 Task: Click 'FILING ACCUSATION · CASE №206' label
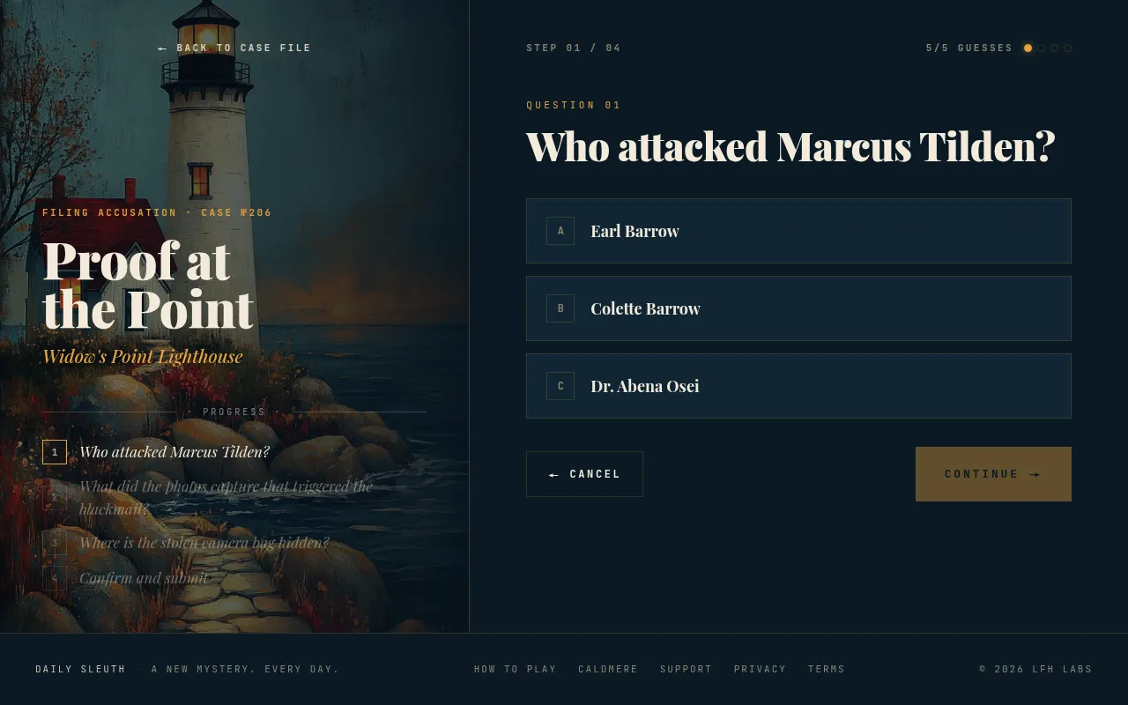[157, 213]
